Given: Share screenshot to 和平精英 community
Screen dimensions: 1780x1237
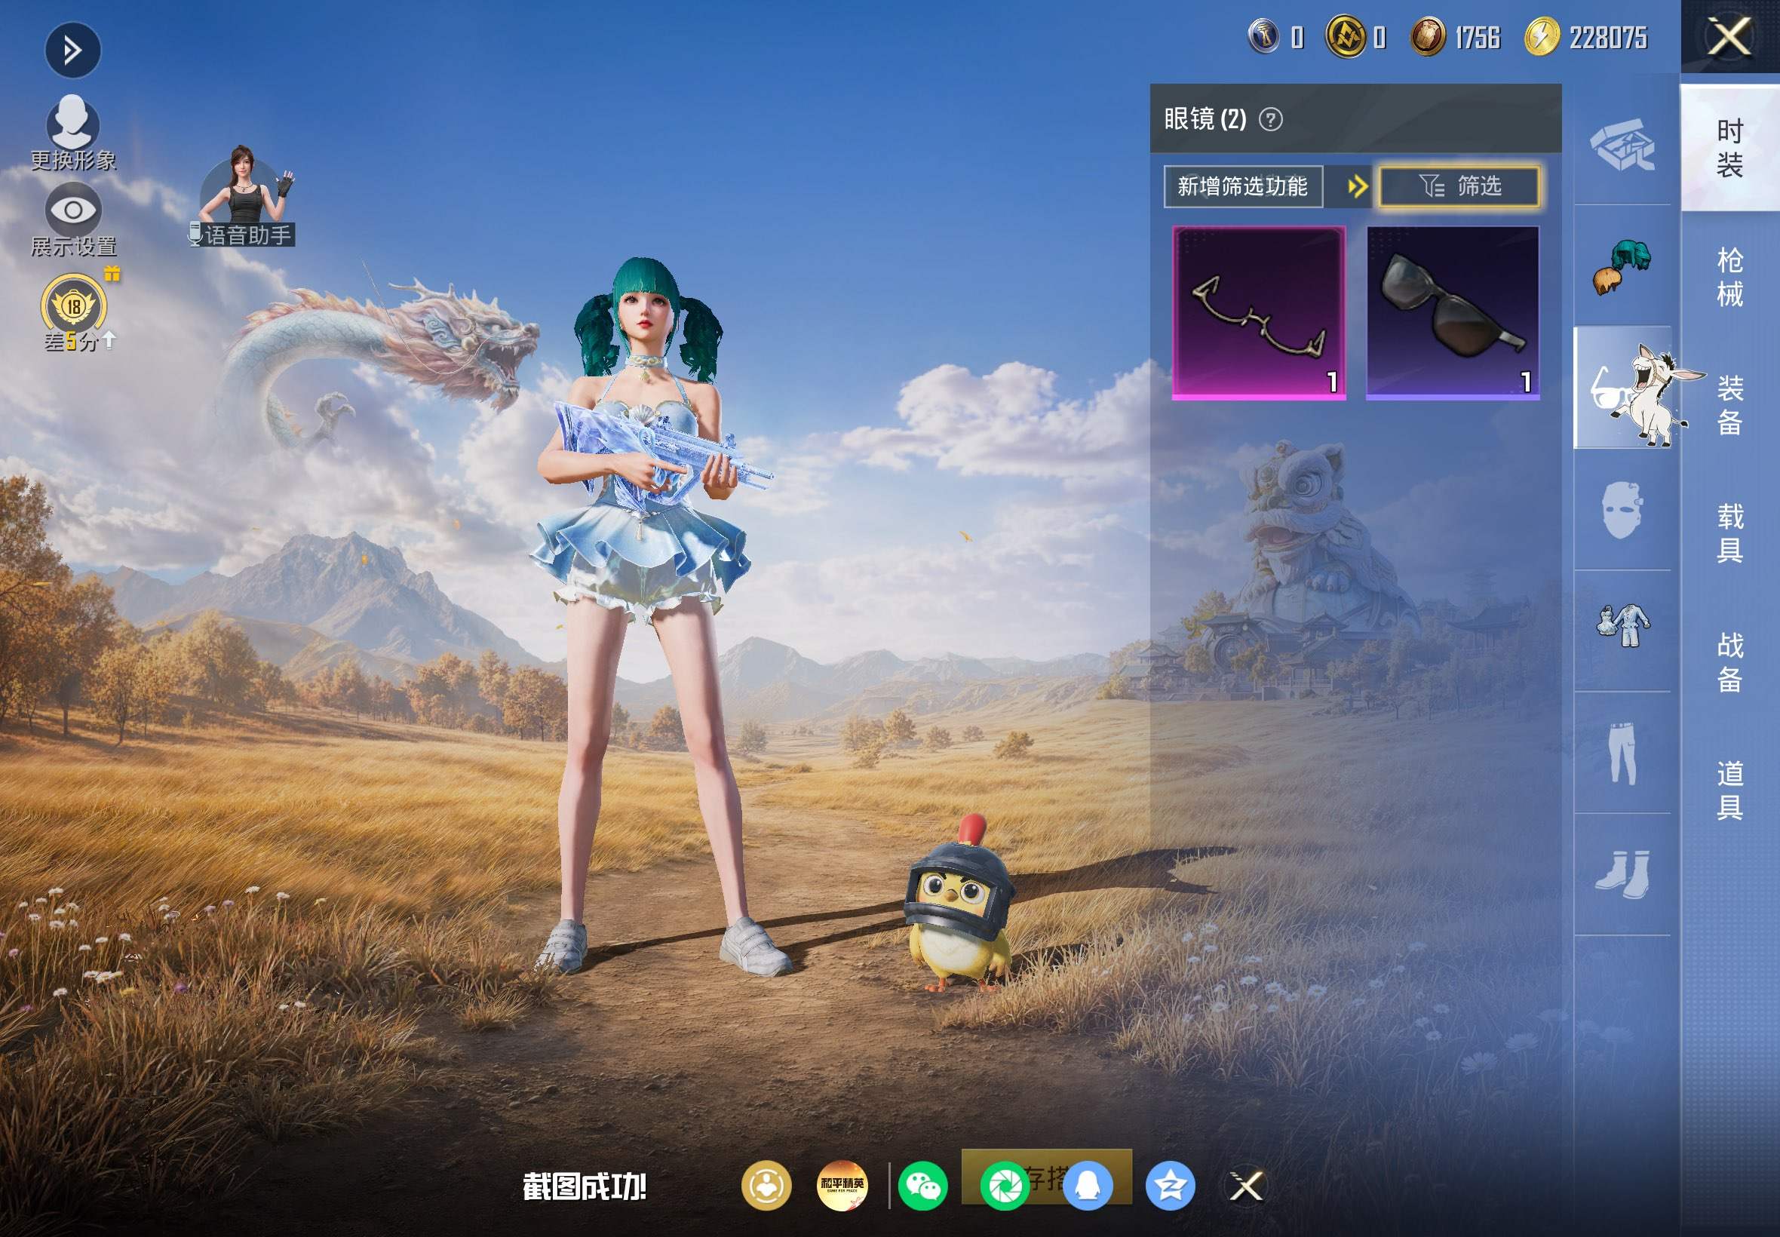Looking at the screenshot, I should [842, 1185].
